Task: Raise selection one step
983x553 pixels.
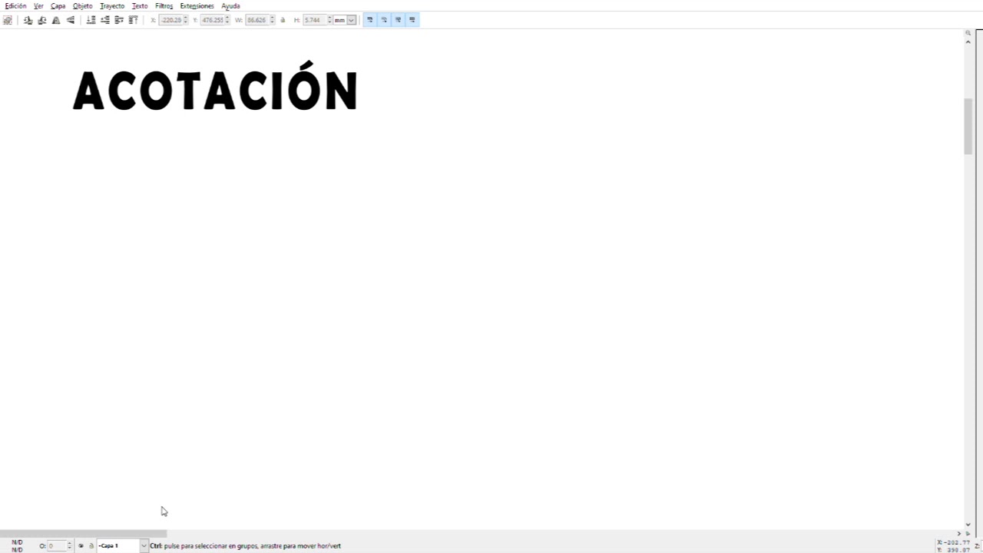Action: [119, 20]
